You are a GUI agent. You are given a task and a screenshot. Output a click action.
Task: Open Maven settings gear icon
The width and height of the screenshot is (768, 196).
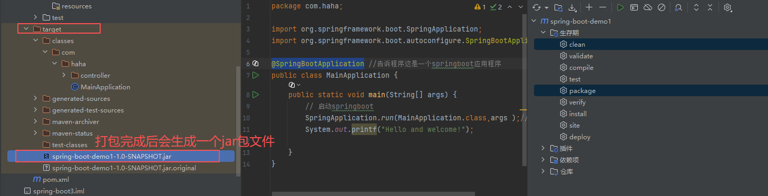coord(728,7)
